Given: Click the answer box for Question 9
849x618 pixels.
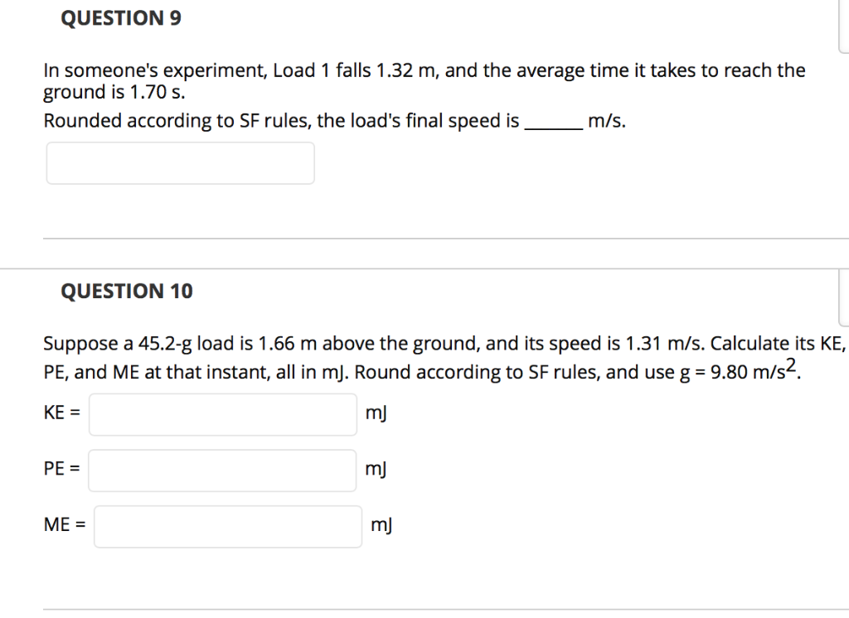Looking at the screenshot, I should coord(180,162).
